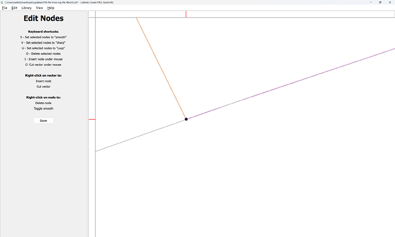Screen dimensions: 395x237
Task: Click the "Keyboard shortcuts:" heading
Action: [x=44, y=31]
